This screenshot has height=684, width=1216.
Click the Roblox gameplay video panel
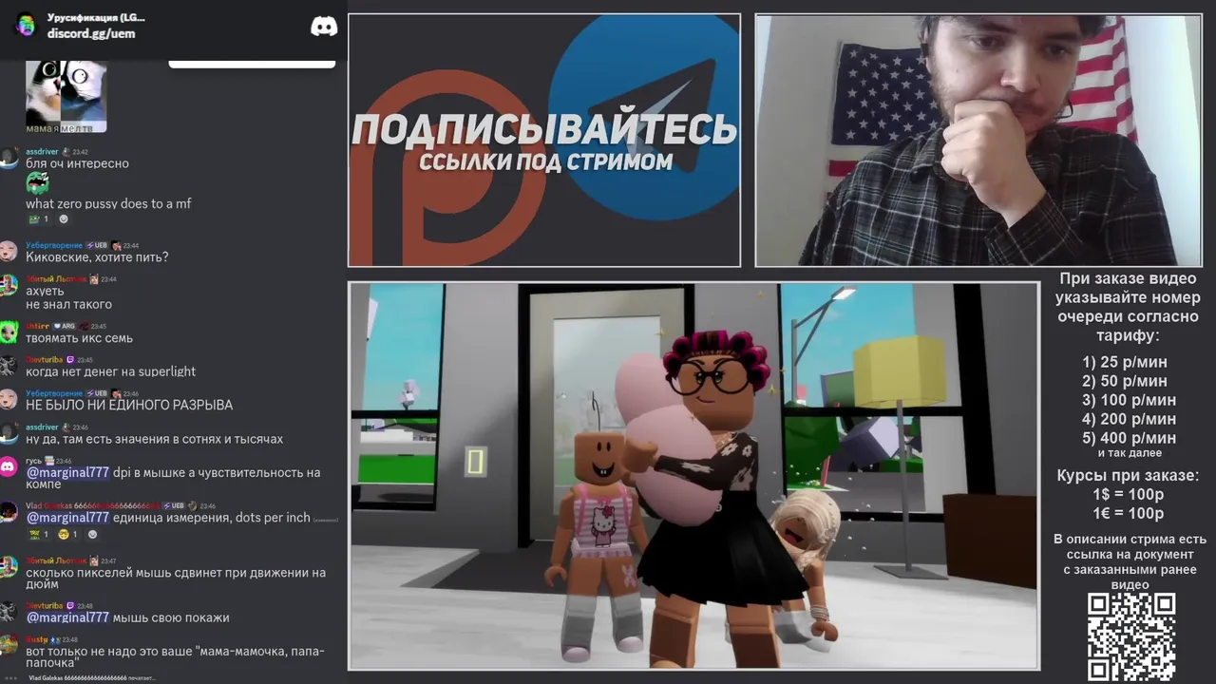(x=693, y=476)
